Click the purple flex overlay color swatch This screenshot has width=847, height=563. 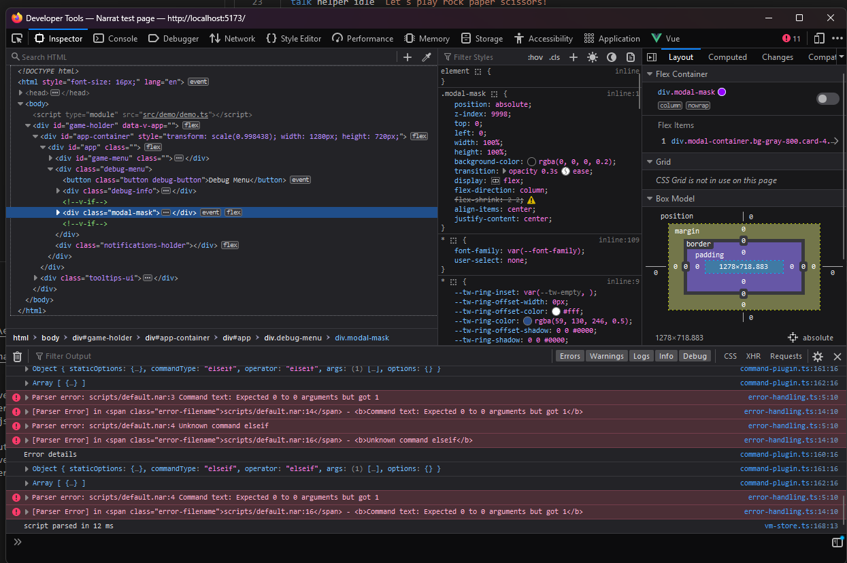tap(722, 92)
